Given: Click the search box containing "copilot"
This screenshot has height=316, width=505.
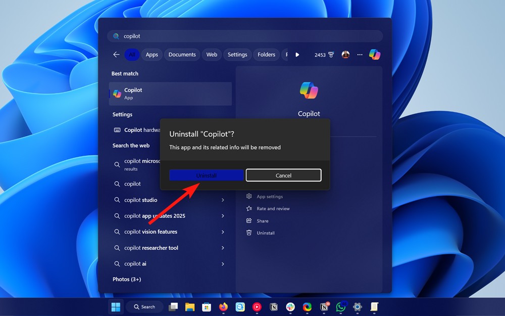Looking at the screenshot, I should [x=245, y=36].
